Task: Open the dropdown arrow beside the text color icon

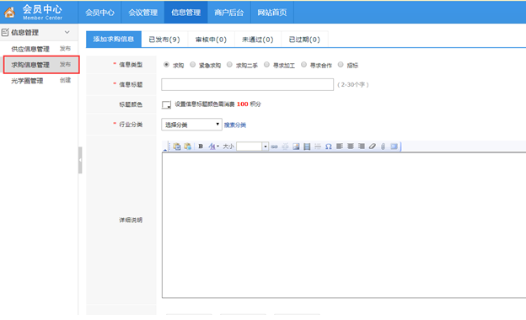Action: tap(218, 147)
